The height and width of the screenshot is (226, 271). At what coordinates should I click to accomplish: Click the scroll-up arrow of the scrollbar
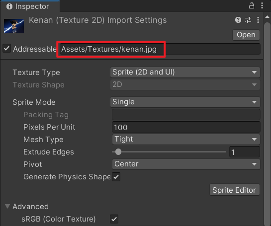(267, 17)
